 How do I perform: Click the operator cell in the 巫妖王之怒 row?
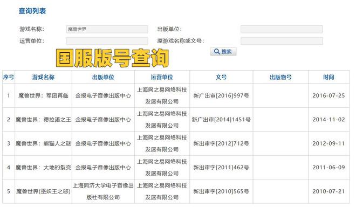pos(162,191)
